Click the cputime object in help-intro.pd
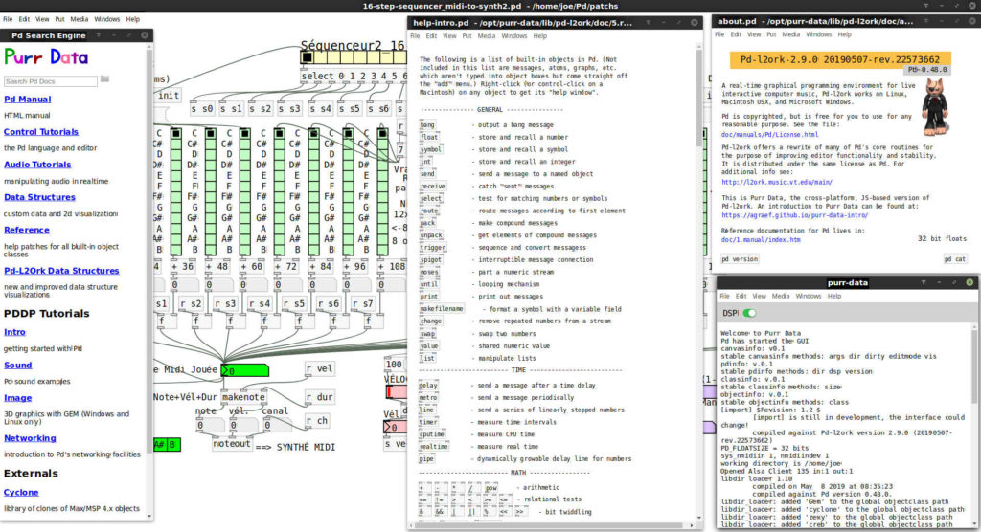The width and height of the screenshot is (981, 532). coord(432,434)
